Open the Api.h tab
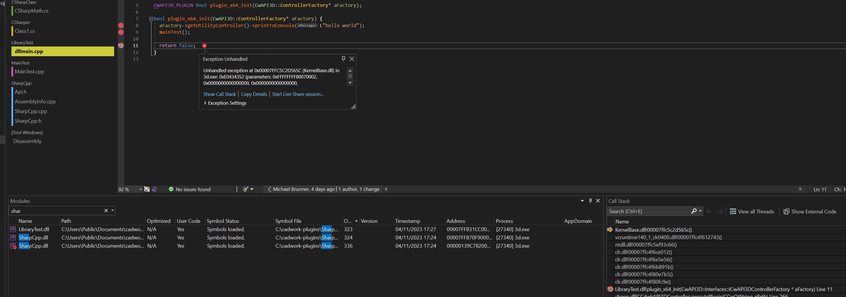 click(20, 92)
